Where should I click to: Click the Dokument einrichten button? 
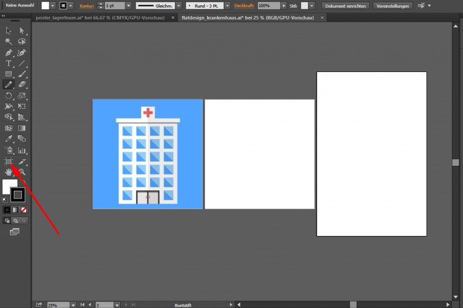click(x=345, y=5)
